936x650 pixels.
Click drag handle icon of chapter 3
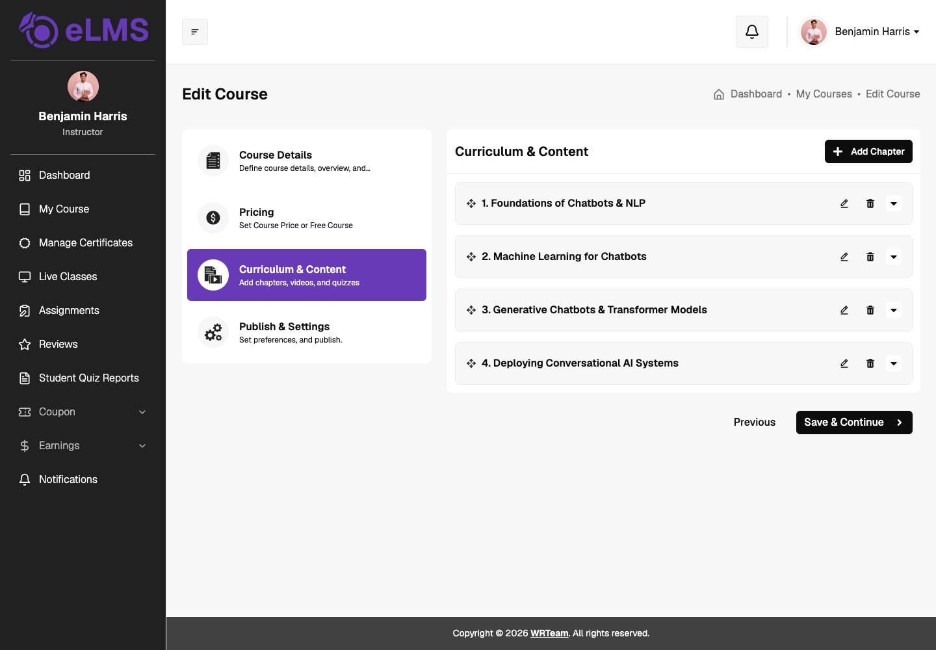click(x=471, y=310)
